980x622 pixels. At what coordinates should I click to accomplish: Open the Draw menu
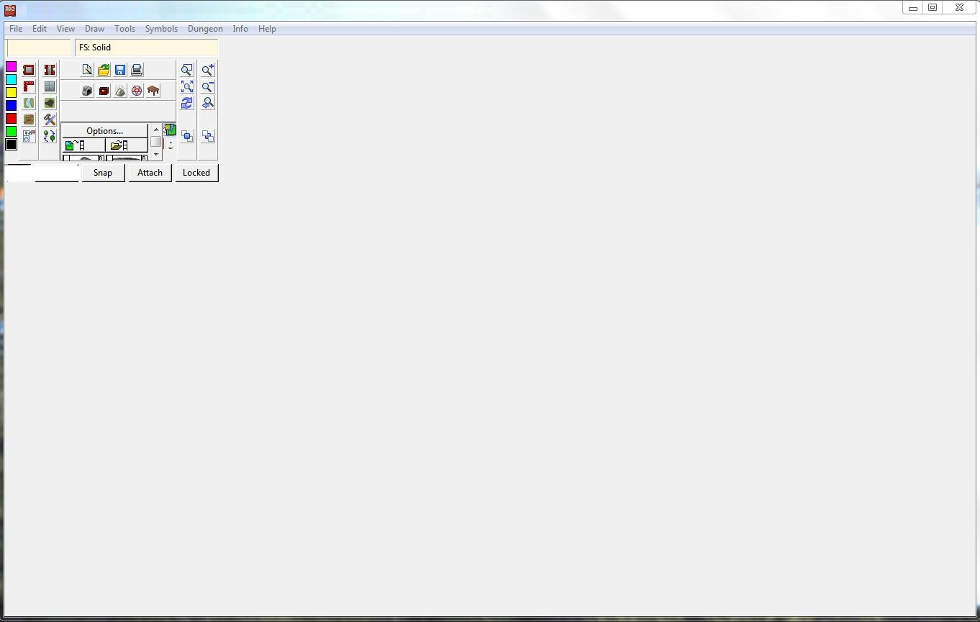point(94,29)
